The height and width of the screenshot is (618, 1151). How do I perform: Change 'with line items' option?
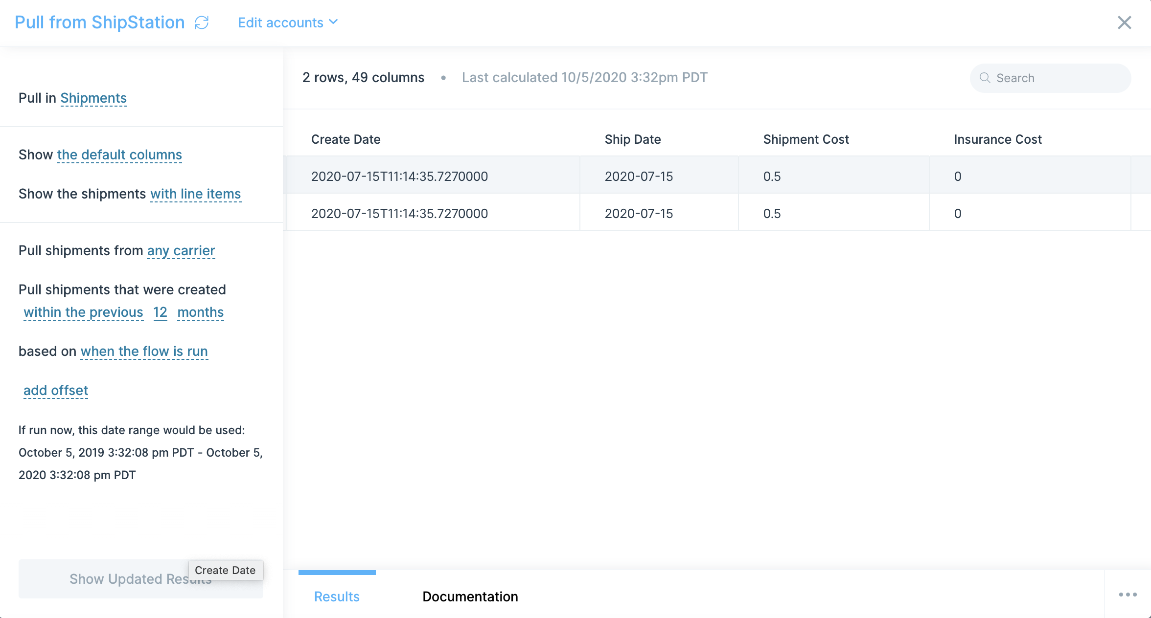[x=195, y=194]
